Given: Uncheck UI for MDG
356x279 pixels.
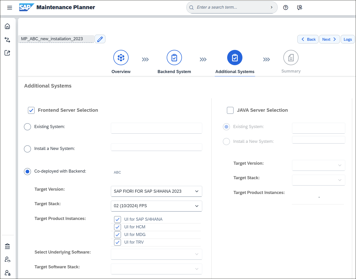Looking at the screenshot, I should (x=117, y=234).
